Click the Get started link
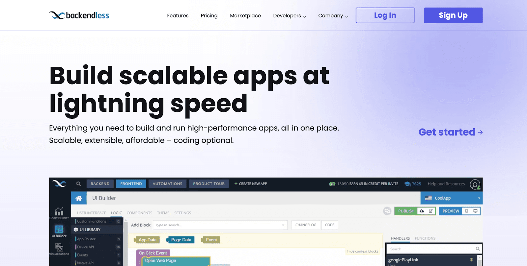The image size is (527, 266). (x=451, y=132)
